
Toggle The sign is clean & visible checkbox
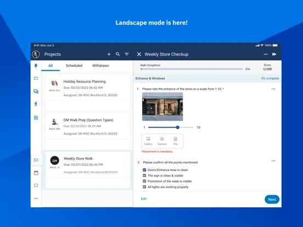click(x=144, y=175)
